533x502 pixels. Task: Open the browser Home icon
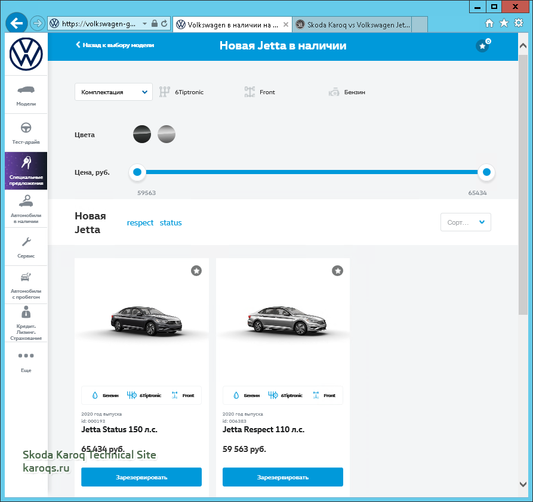pyautogui.click(x=489, y=23)
